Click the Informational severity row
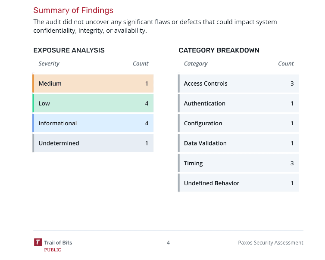This screenshot has height=260, width=325. pos(93,123)
